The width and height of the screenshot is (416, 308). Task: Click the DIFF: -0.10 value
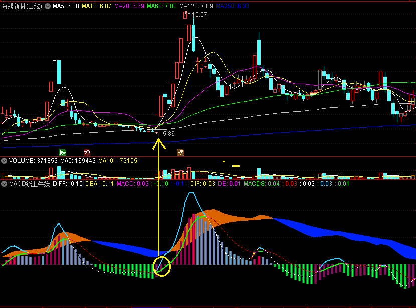tap(68, 184)
